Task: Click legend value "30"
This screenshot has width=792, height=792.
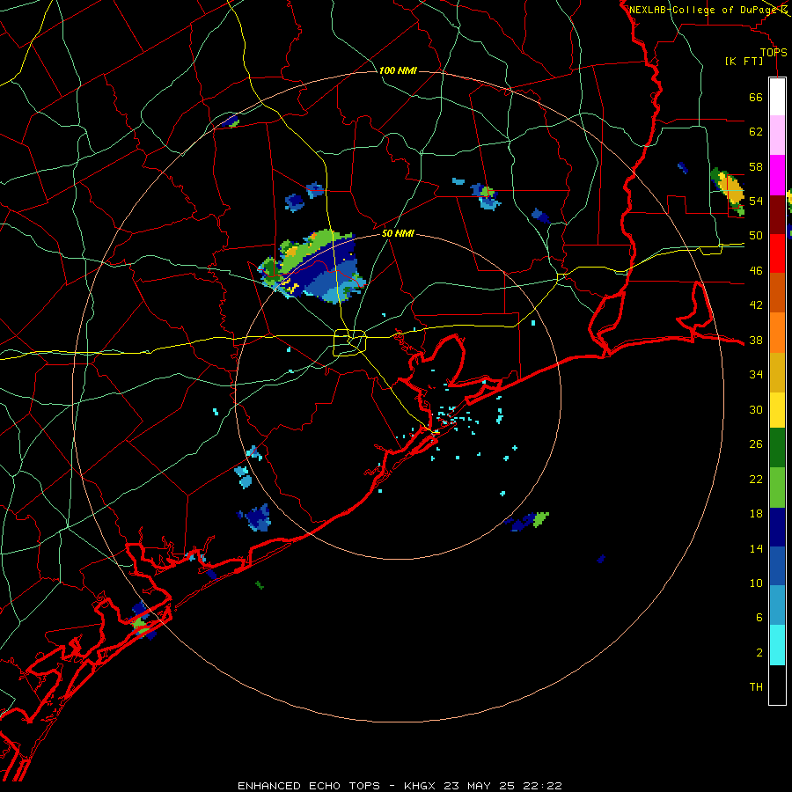Action: tap(756, 409)
